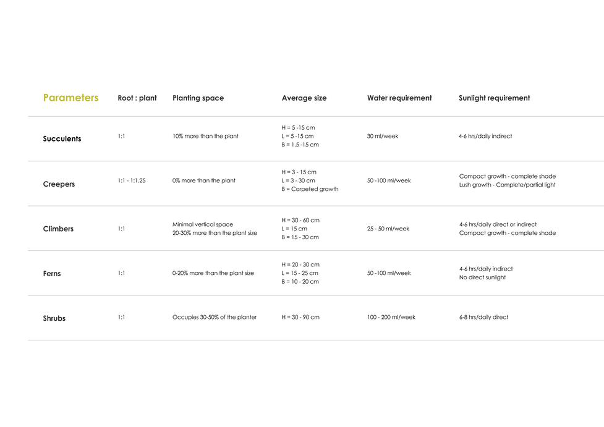
Task: Select the Sunlight requirement column header
Action: click(x=494, y=98)
